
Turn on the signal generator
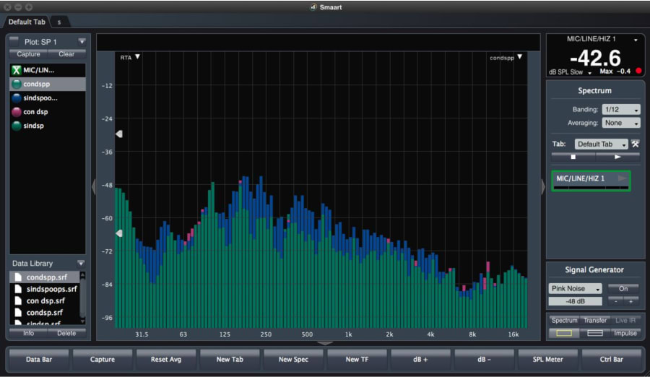click(x=623, y=288)
